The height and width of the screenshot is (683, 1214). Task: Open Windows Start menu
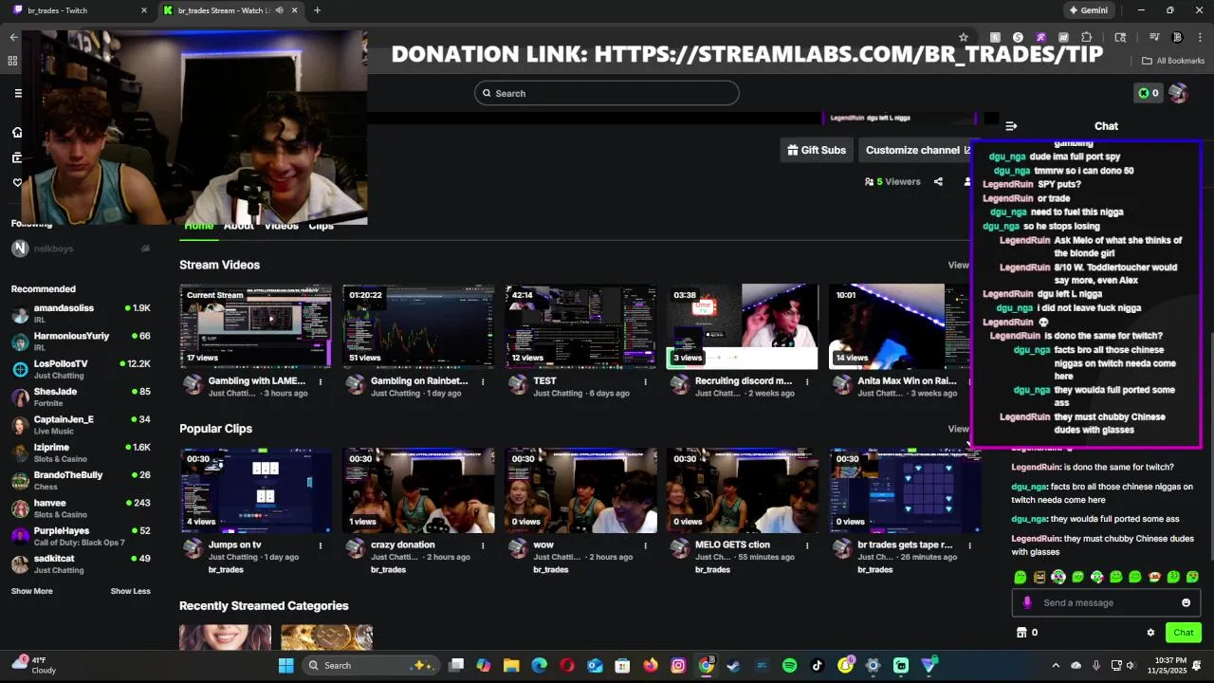285,666
